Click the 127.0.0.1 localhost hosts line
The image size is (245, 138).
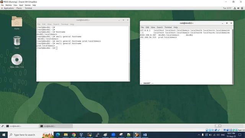coord(185,30)
